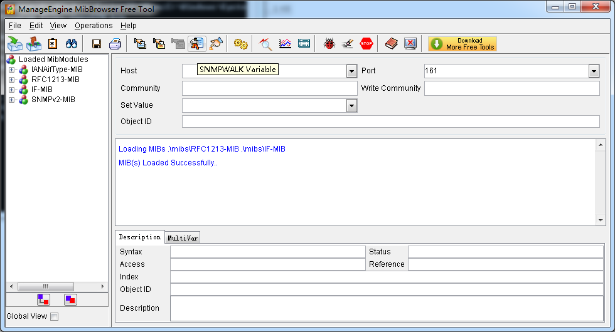
Task: Click the Syntax field in Description tab
Action: point(267,252)
